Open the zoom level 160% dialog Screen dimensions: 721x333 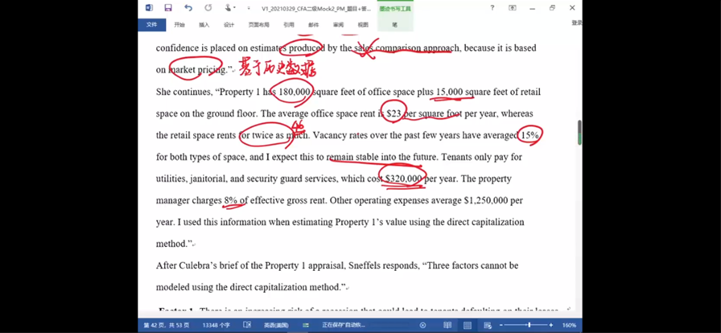point(569,325)
